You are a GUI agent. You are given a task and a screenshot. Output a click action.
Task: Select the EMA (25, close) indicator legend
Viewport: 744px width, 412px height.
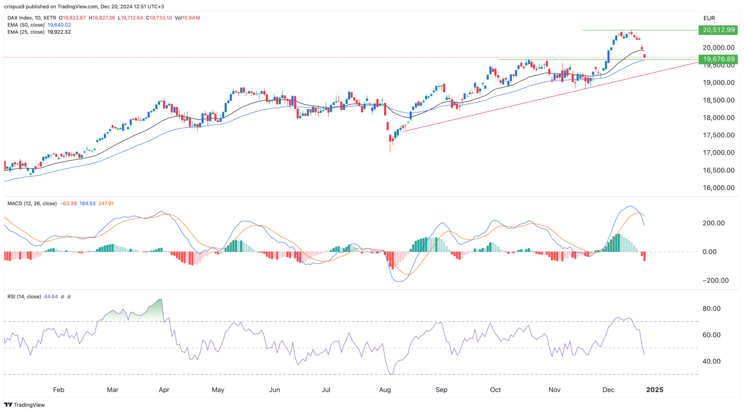pyautogui.click(x=26, y=32)
